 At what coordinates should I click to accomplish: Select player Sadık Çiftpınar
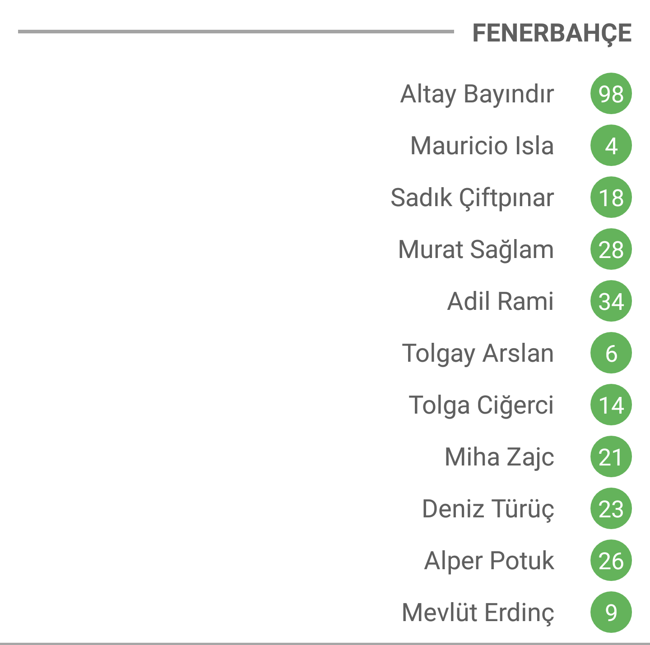click(x=472, y=198)
